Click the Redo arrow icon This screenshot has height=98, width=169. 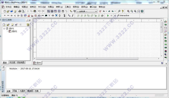[43, 11]
